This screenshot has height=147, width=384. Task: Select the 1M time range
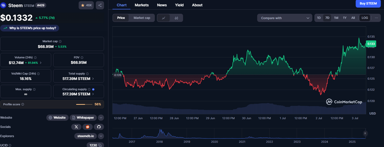pyautogui.click(x=336, y=18)
